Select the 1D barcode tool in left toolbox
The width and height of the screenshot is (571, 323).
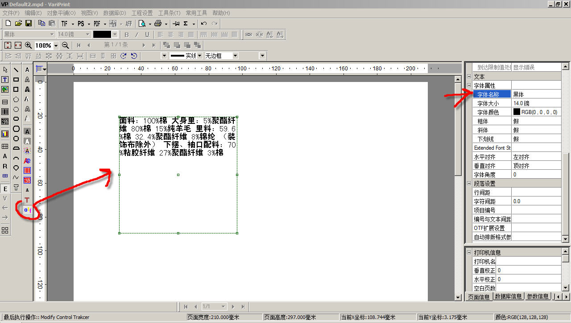[x=5, y=111]
